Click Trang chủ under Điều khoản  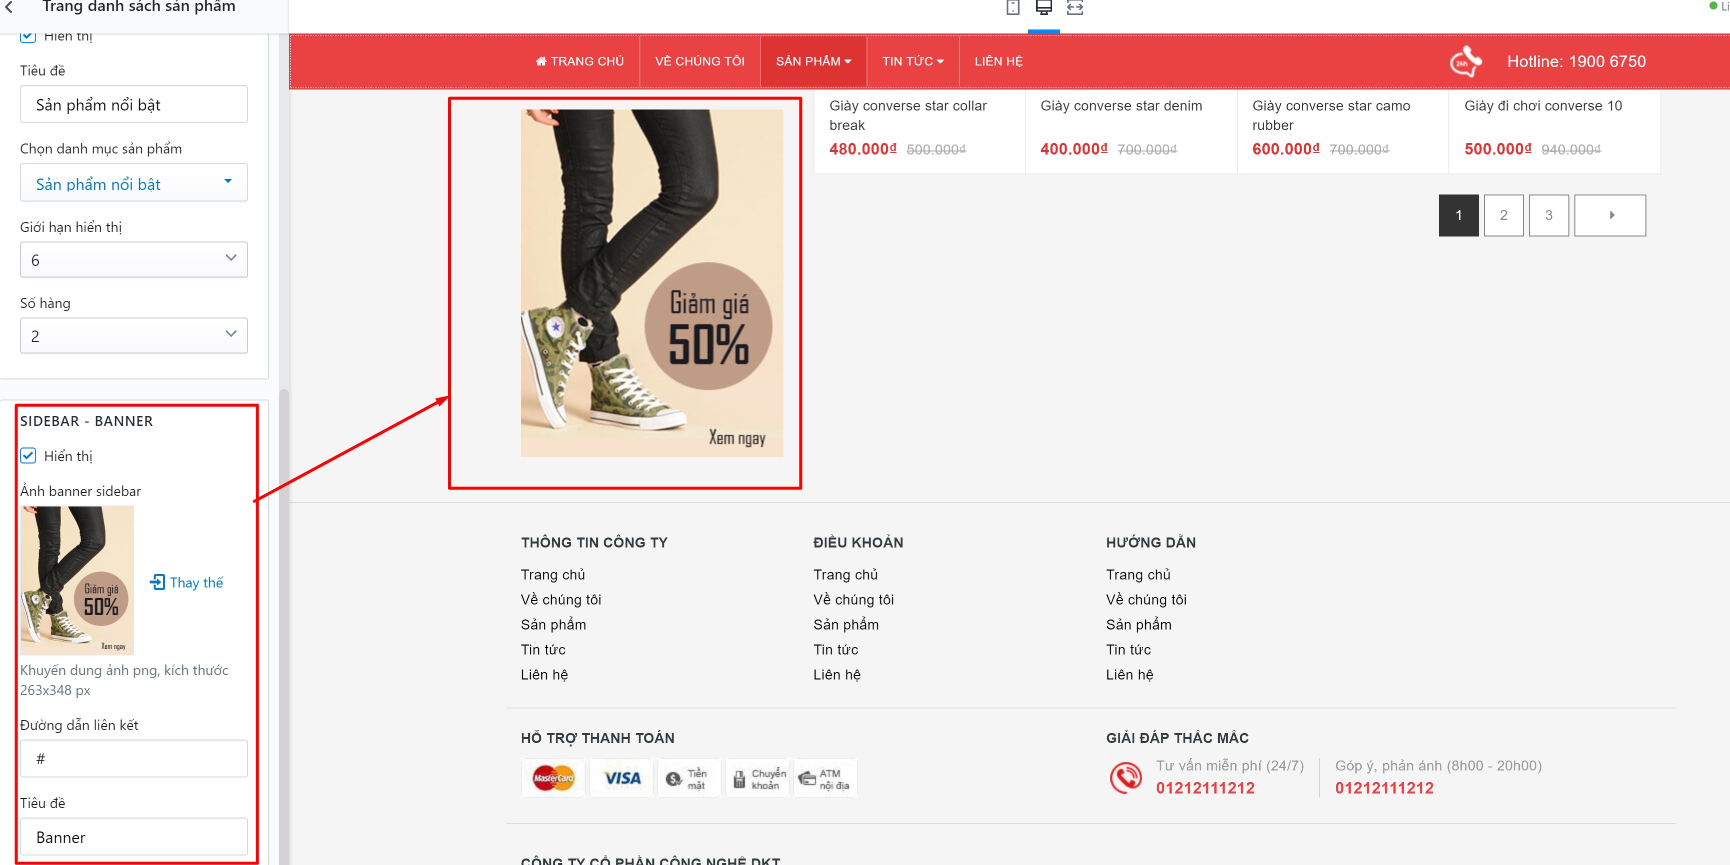click(x=845, y=575)
